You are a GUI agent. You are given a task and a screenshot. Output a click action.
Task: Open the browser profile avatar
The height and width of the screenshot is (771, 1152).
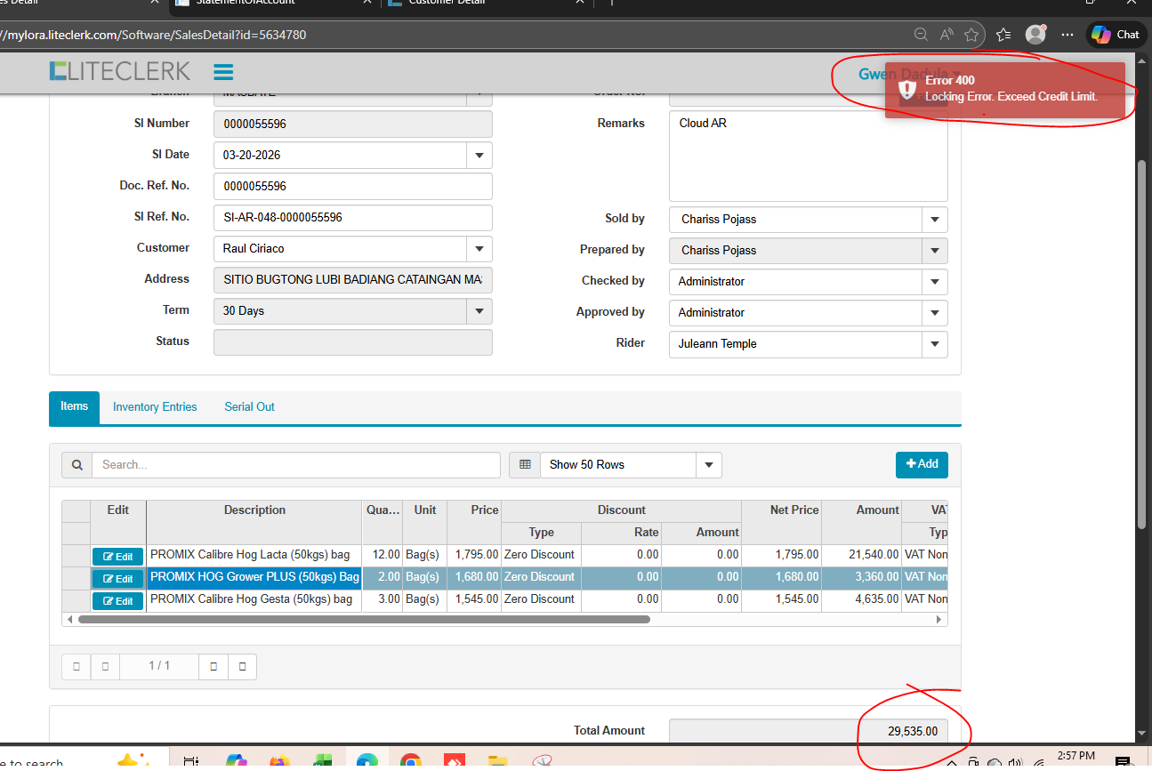[1035, 35]
